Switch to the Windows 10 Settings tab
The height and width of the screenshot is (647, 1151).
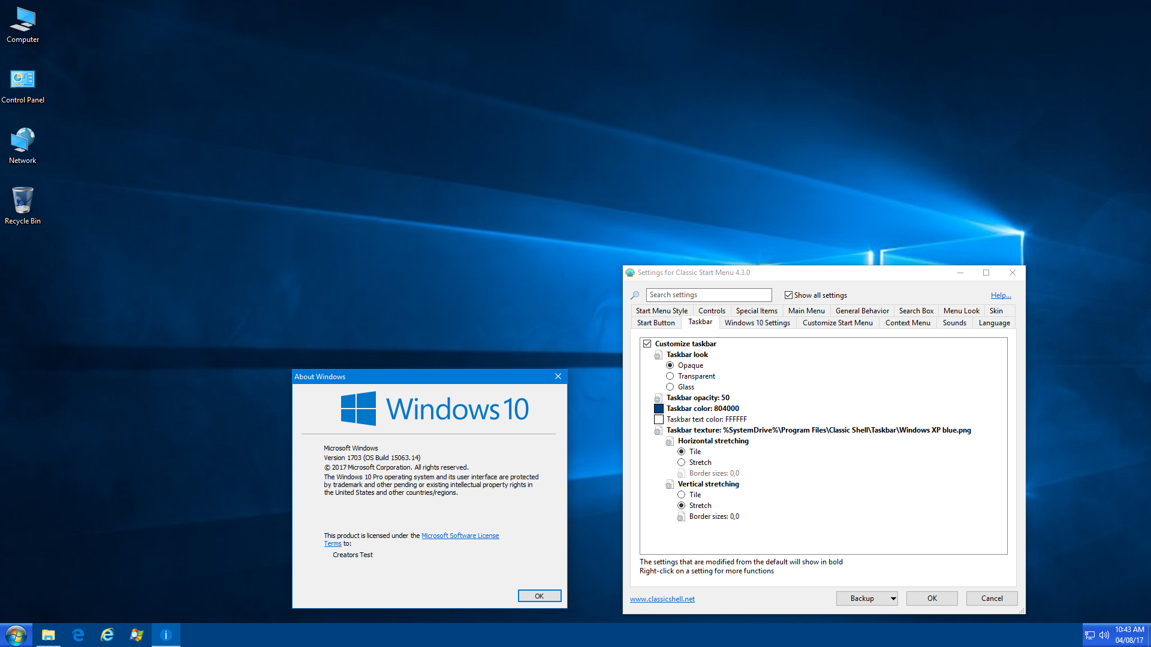(757, 323)
